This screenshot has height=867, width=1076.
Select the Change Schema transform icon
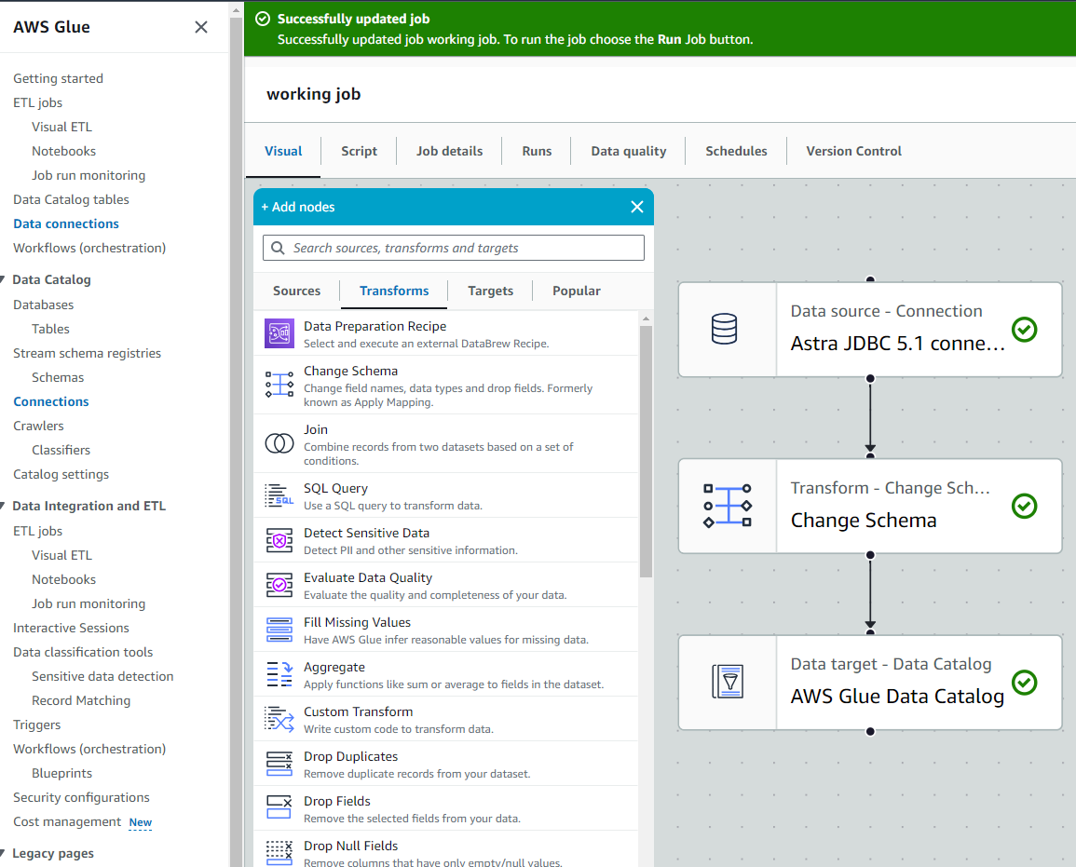[x=279, y=385]
